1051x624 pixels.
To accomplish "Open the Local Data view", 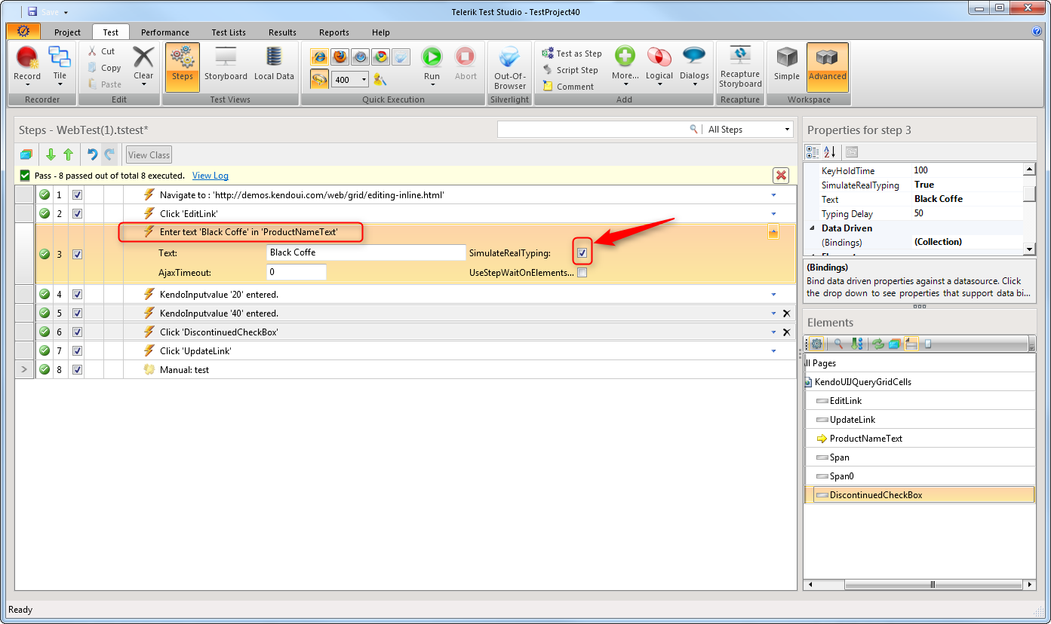I will (x=274, y=64).
